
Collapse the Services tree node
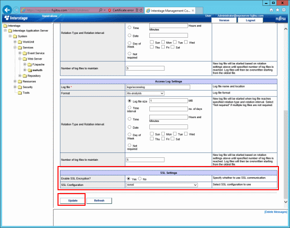tap(15, 47)
